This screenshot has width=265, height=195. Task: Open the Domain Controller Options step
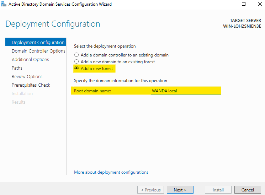[x=38, y=51]
